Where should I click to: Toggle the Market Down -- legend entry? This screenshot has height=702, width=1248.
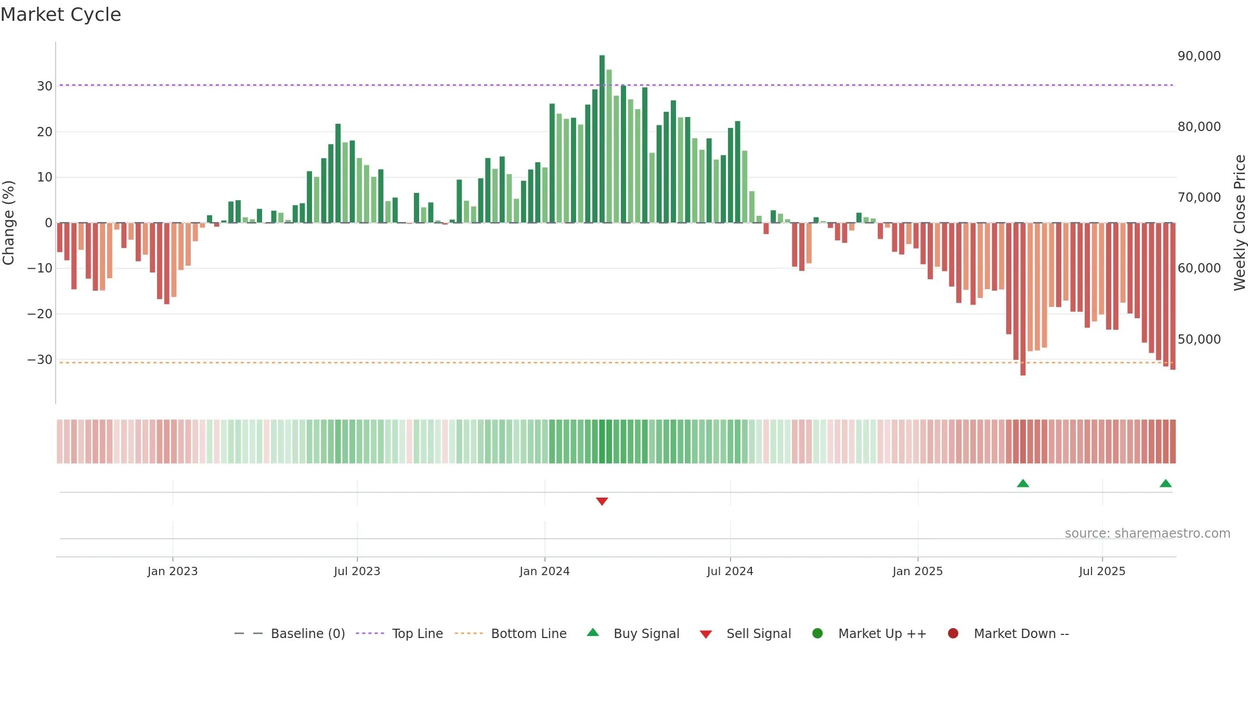pyautogui.click(x=1008, y=633)
